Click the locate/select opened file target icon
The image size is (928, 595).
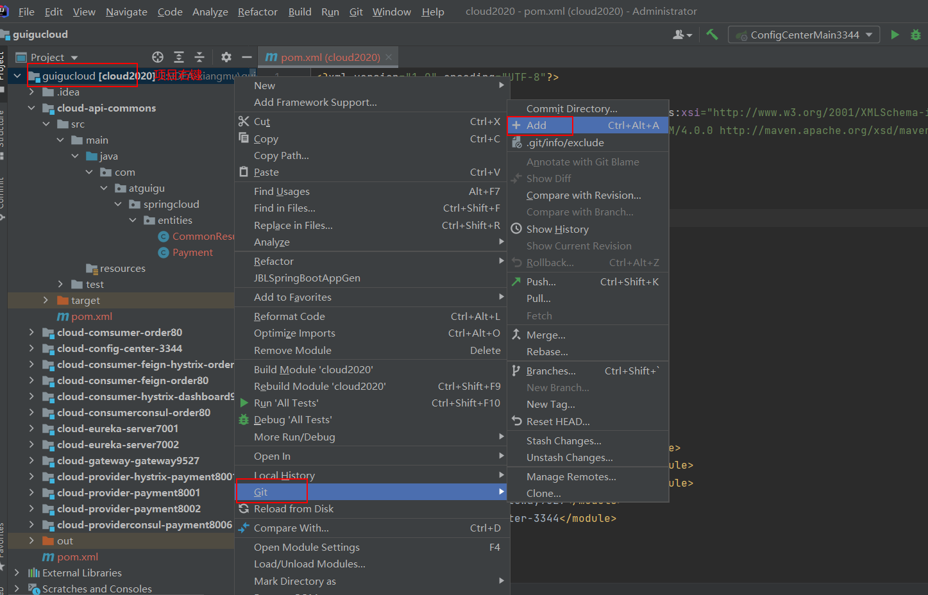pos(158,57)
